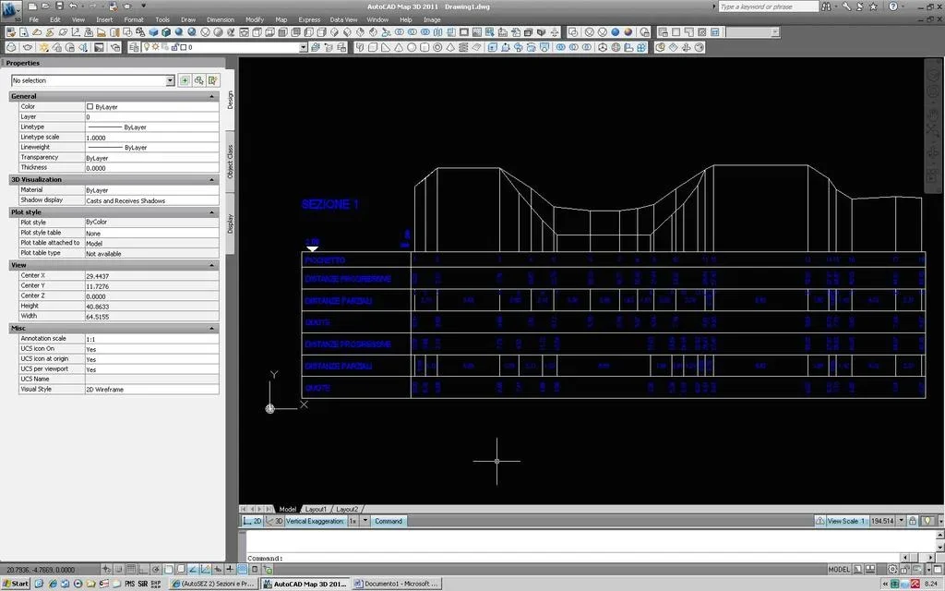Click the Command button in status strip
Image resolution: width=945 pixels, height=591 pixels.
389,521
